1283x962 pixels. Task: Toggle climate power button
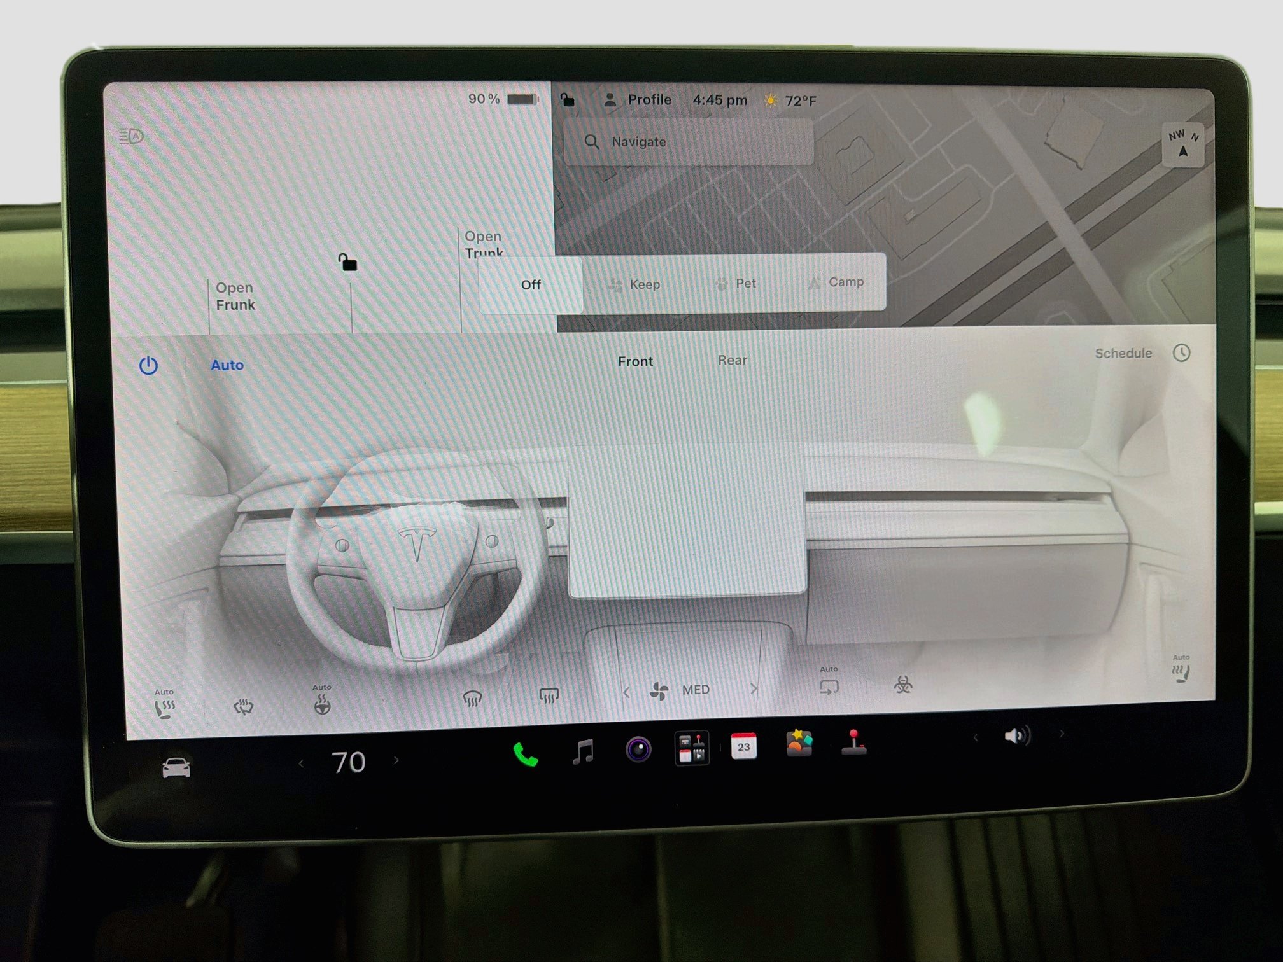tap(148, 365)
